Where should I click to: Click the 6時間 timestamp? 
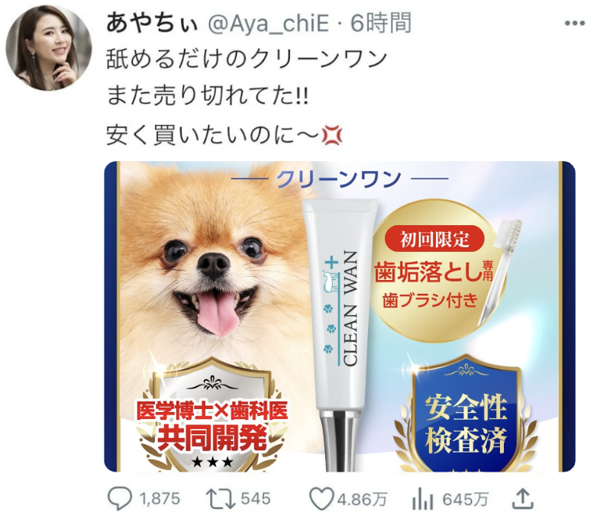[x=381, y=23]
